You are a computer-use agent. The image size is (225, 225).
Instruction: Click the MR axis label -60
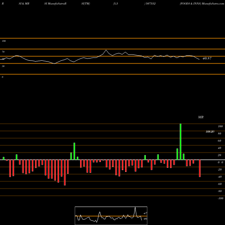(x=220, y=184)
